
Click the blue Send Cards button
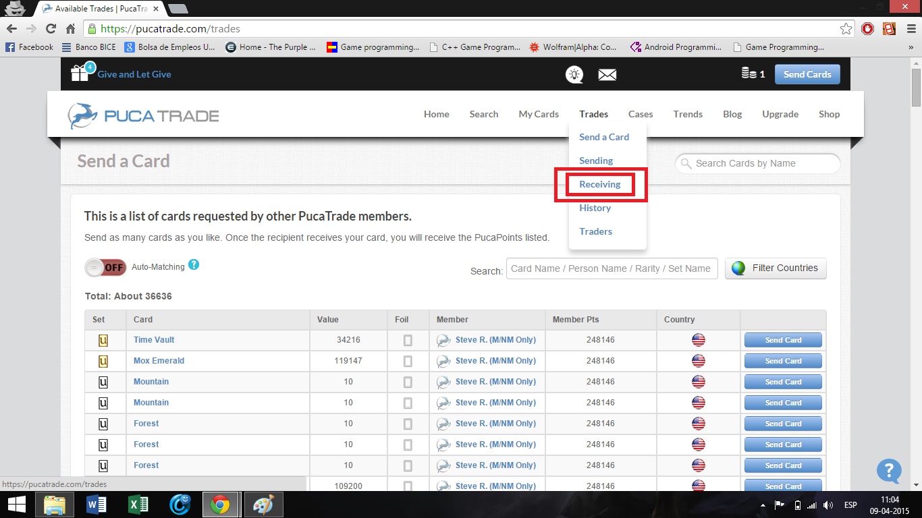click(x=807, y=74)
